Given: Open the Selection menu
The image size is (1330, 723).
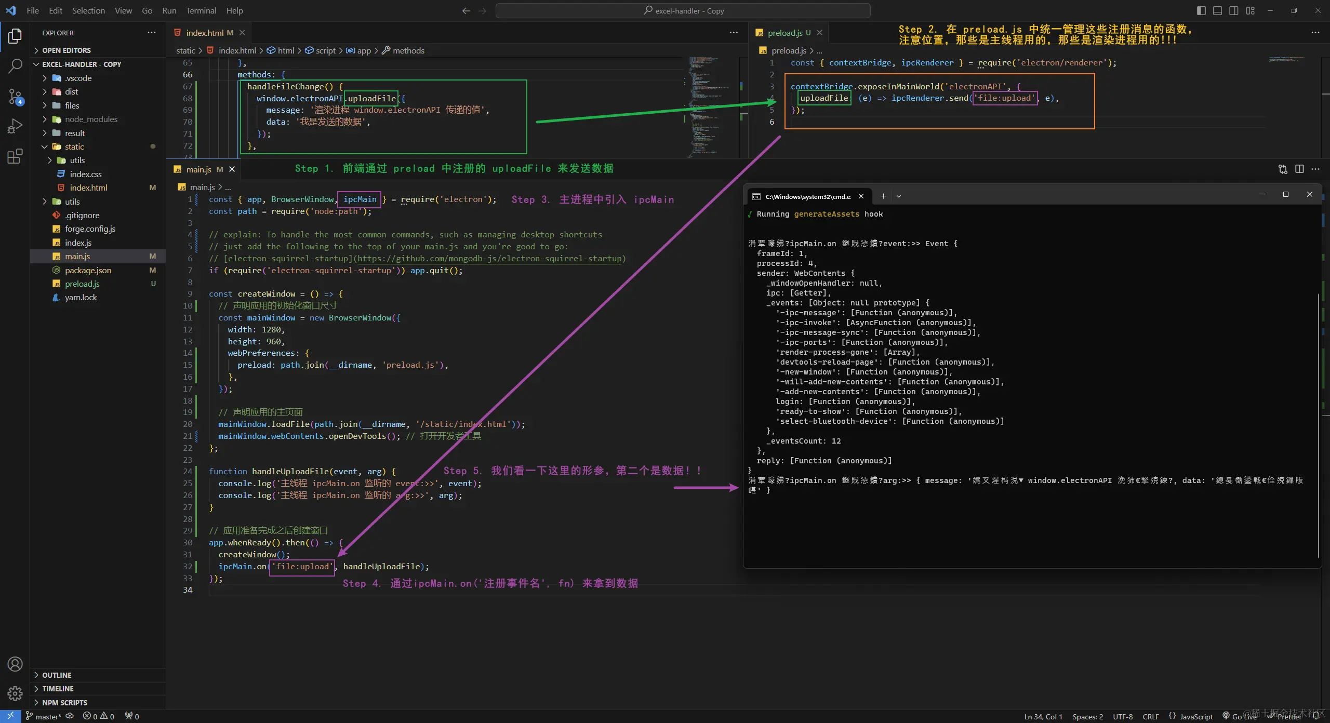Looking at the screenshot, I should tap(88, 10).
